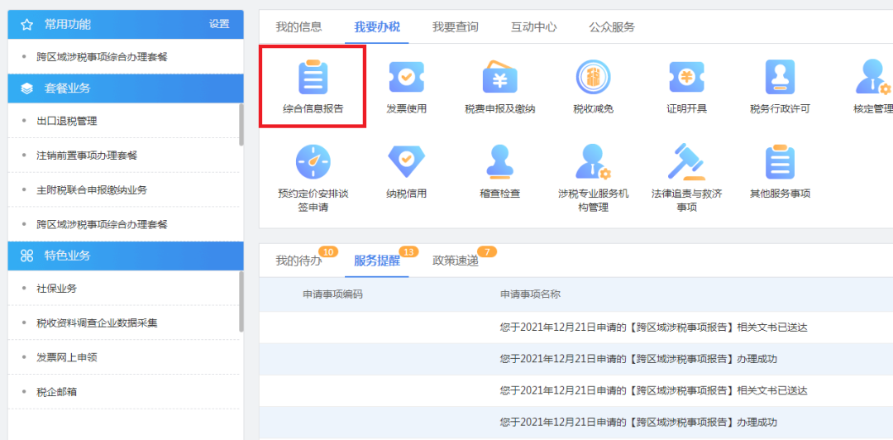The image size is (893, 440).
Task: Click the 申请事项编码 column header
Action: [x=332, y=294]
